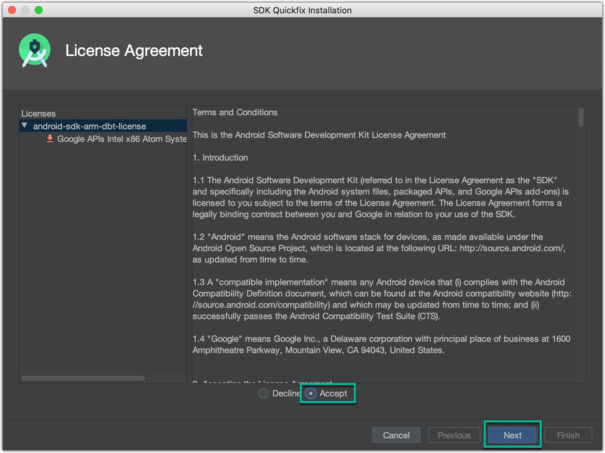This screenshot has width=605, height=453.
Task: Click the Next button
Action: click(512, 435)
